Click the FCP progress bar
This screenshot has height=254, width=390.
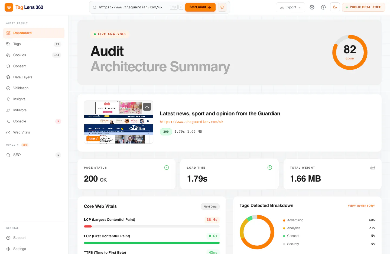pos(152,243)
